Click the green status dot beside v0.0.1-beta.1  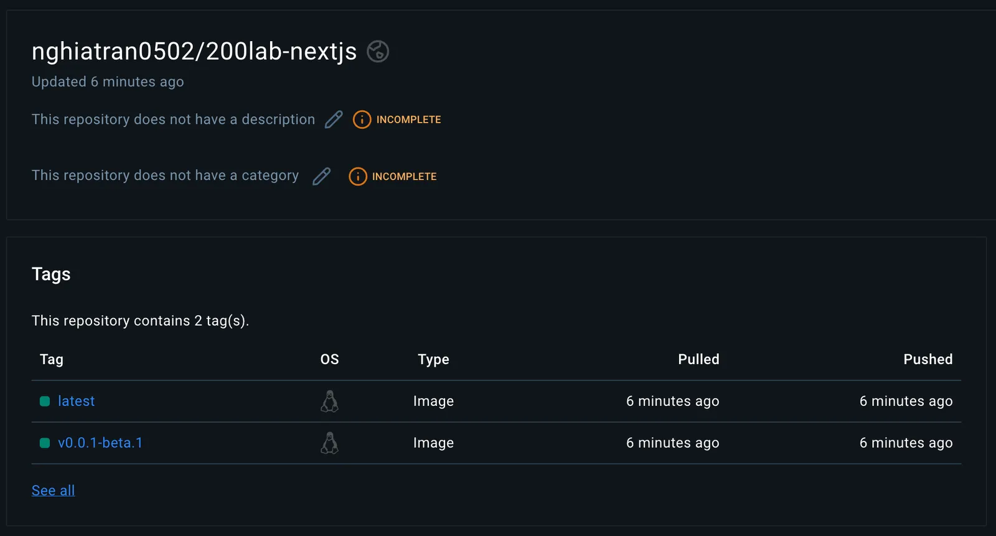click(x=45, y=443)
